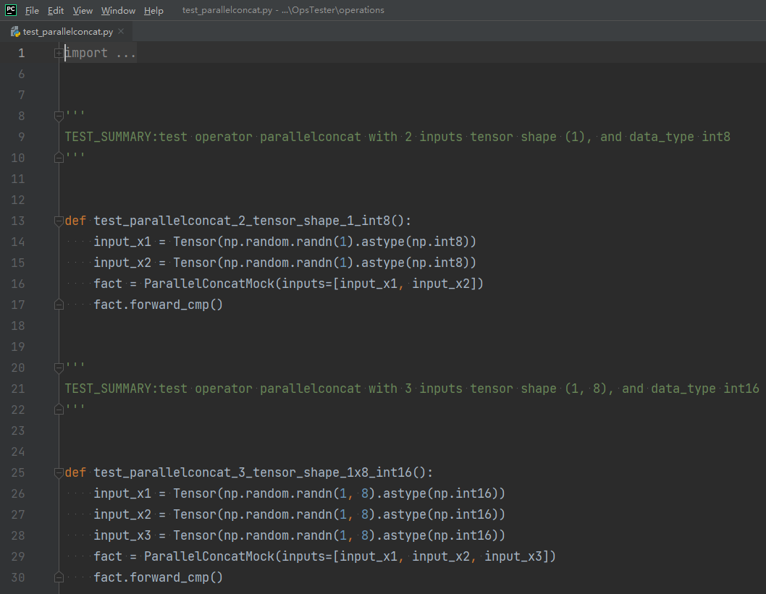Open the Help menu

(153, 11)
